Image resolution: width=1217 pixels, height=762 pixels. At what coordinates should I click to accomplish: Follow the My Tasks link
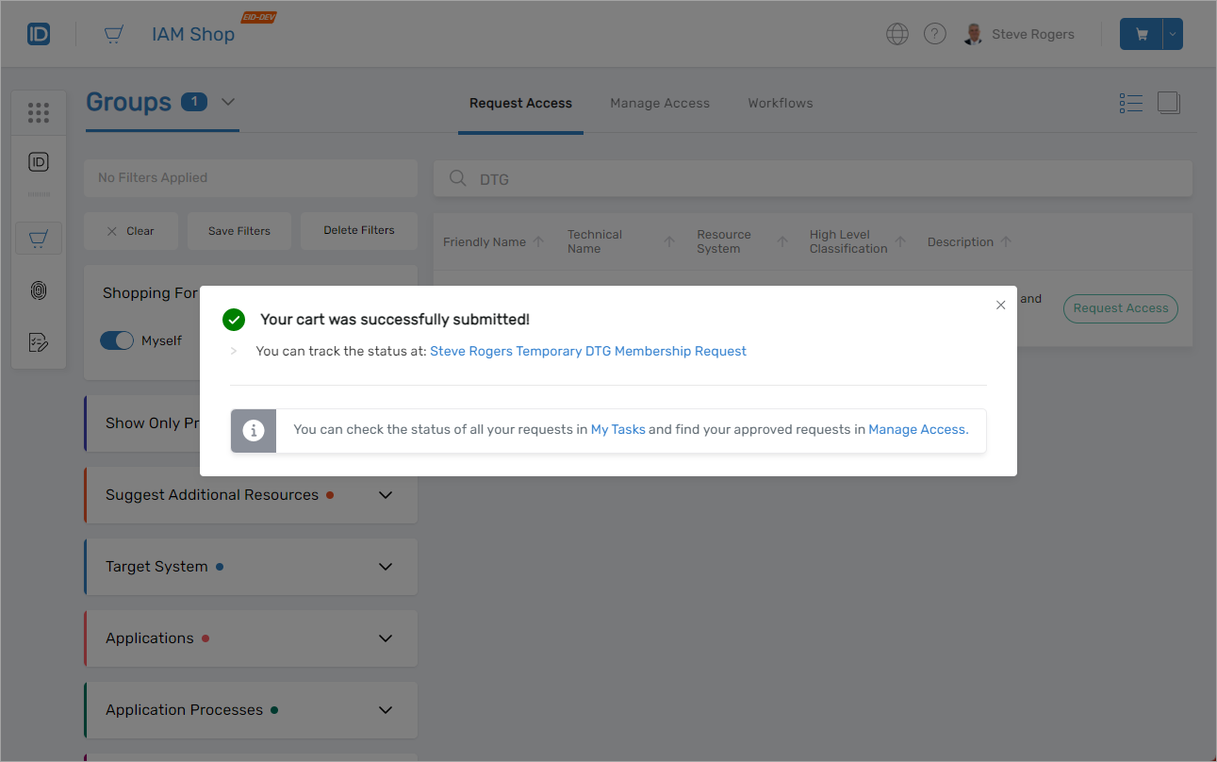pyautogui.click(x=617, y=429)
